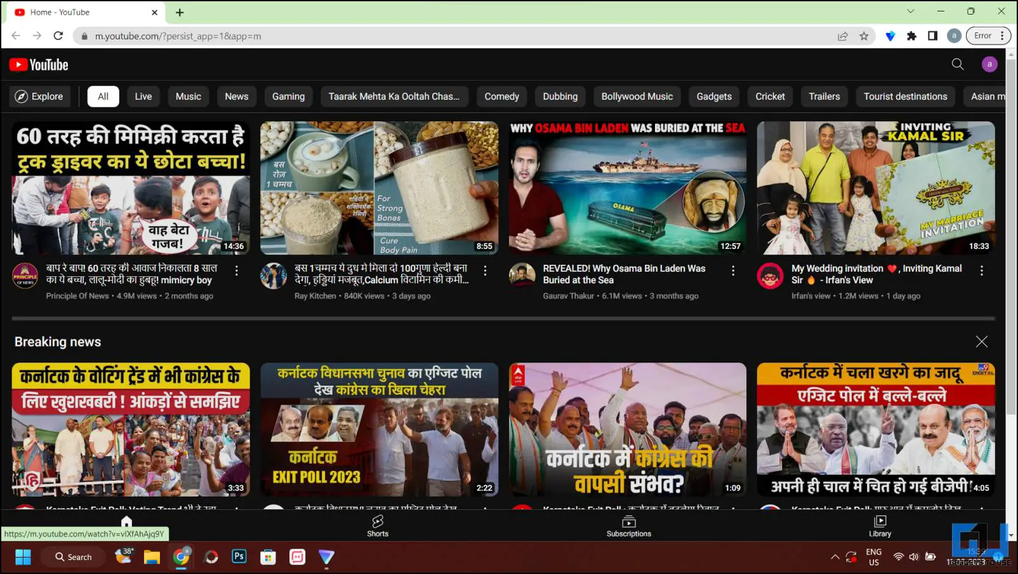Click the taskbar Search box
1018x574 pixels.
tap(73, 557)
